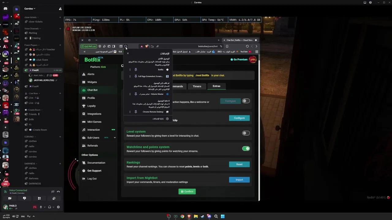This screenshot has height=220, width=392.
Task: Click the teal Configure button beside clip
Action: pos(239,118)
